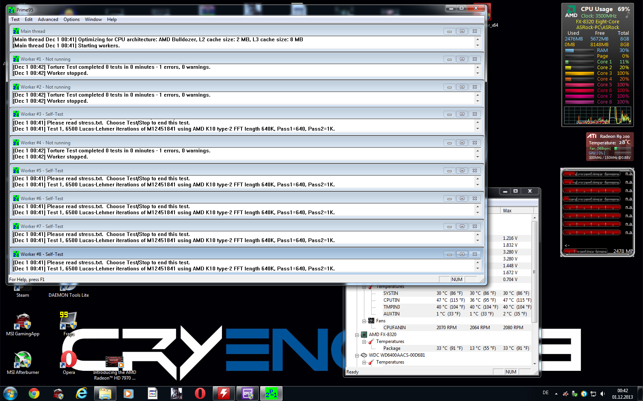The width and height of the screenshot is (643, 401).
Task: Click the Worker #1 window icon
Action: point(16,59)
